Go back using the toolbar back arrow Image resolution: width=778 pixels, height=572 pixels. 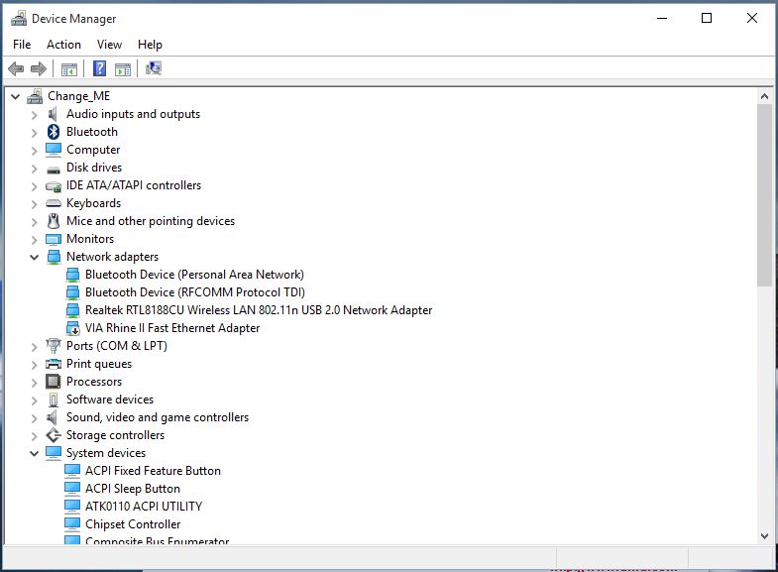(x=16, y=68)
